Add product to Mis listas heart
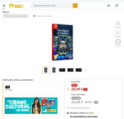This screenshot has width=124, height=119. 118,24
